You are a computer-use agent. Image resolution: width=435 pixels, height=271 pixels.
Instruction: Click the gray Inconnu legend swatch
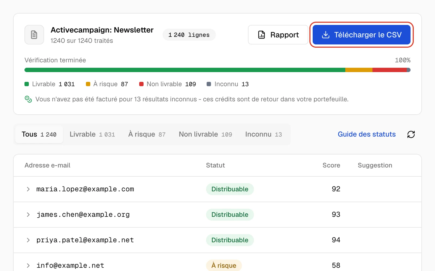209,84
